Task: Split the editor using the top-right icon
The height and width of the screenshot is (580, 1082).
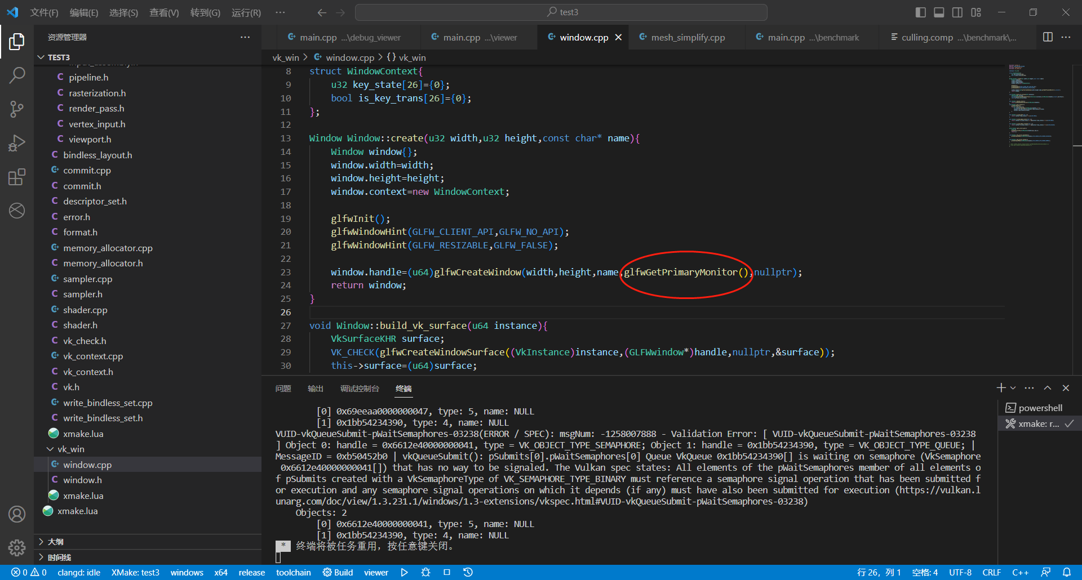Action: 1048,37
